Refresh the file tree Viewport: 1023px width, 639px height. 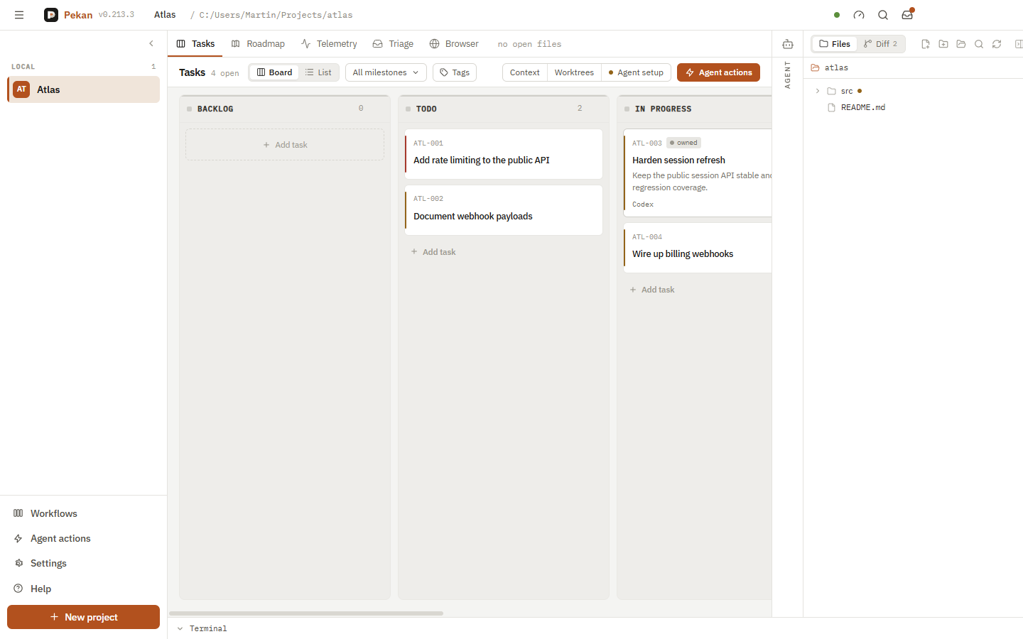997,44
